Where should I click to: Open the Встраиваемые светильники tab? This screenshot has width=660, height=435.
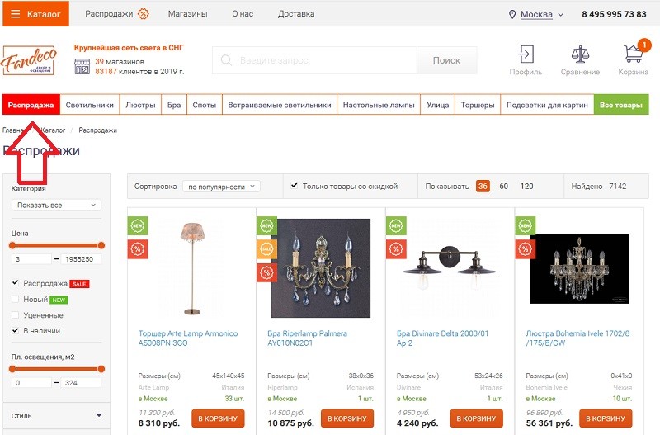click(280, 105)
